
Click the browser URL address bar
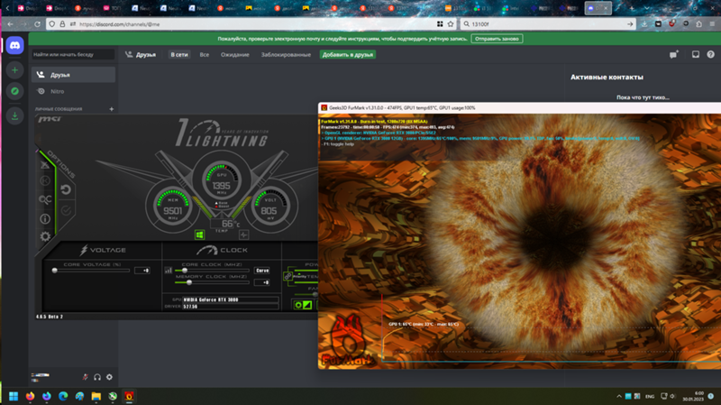click(x=251, y=24)
